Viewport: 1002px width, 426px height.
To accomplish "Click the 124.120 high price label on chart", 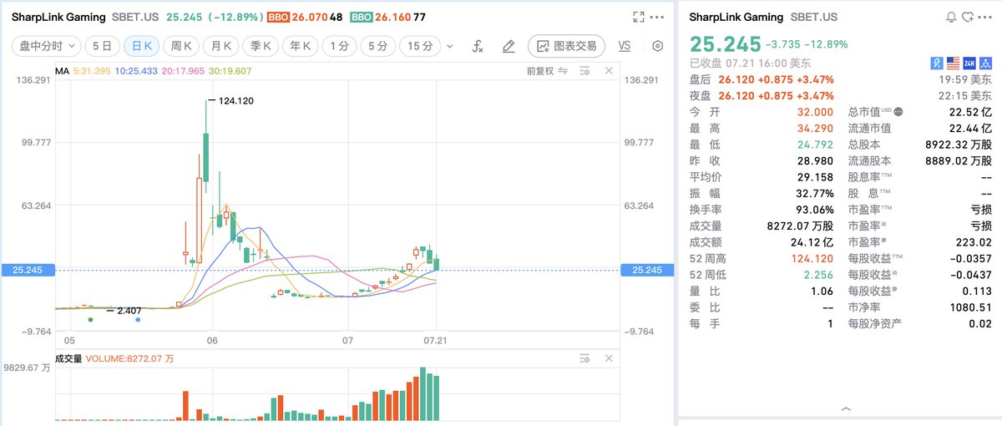I will 235,100.
